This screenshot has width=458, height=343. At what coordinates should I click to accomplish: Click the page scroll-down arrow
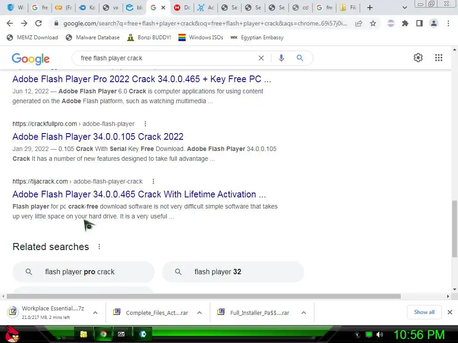click(454, 289)
